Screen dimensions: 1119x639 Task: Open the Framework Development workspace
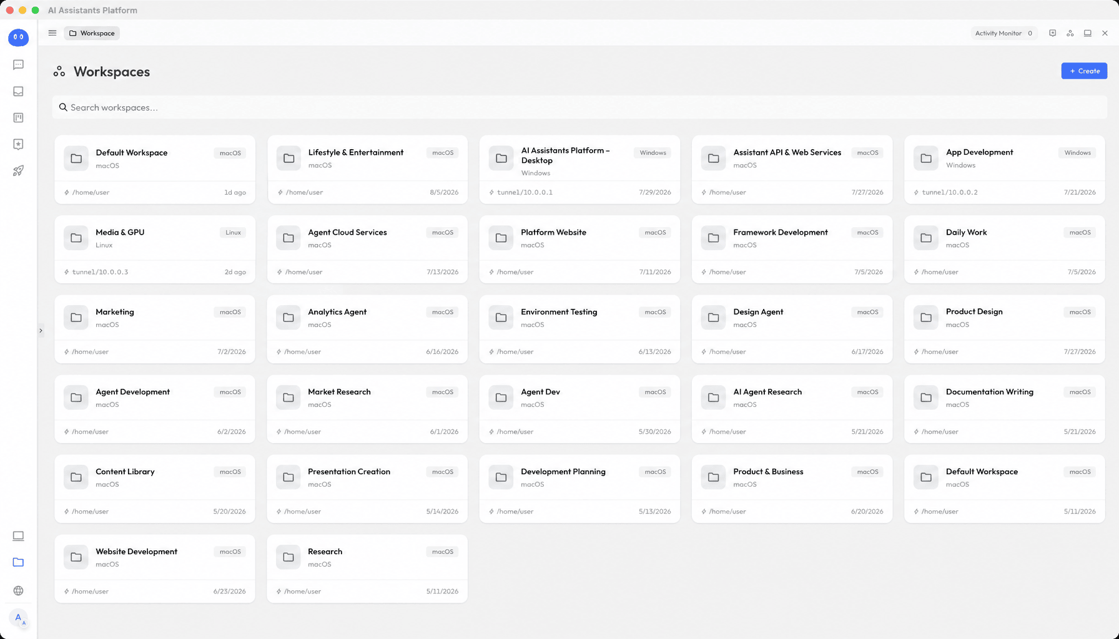pos(792,250)
